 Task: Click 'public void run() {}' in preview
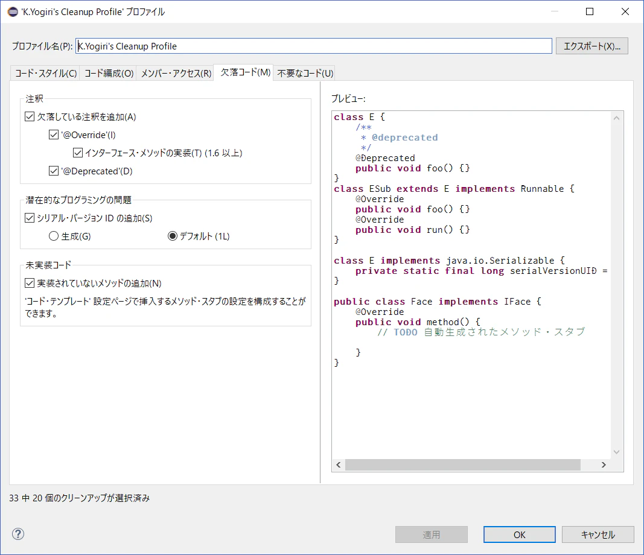[x=413, y=230]
